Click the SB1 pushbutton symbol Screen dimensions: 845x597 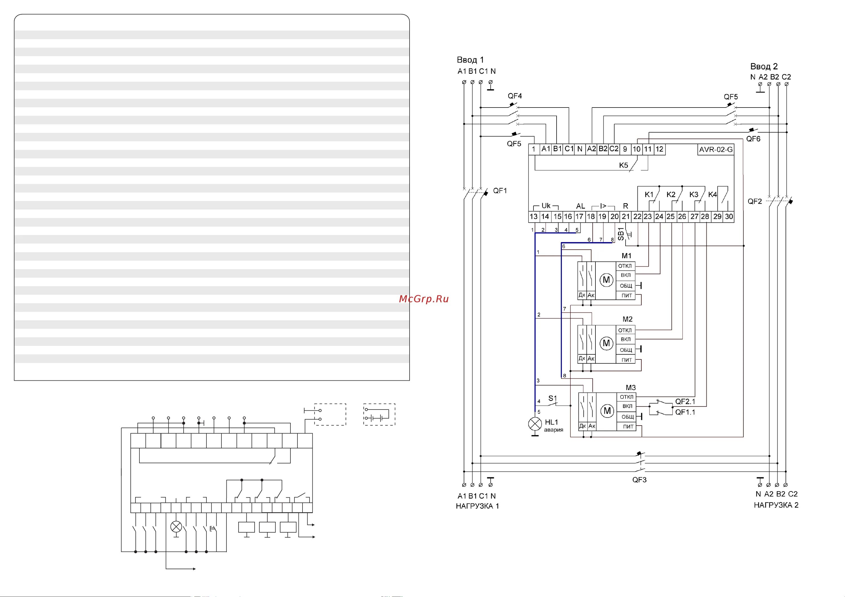(x=628, y=234)
